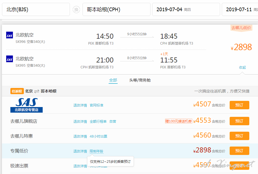Select the 全部 tab
Image resolution: width=258 pixels, height=174 pixels.
tap(113, 80)
